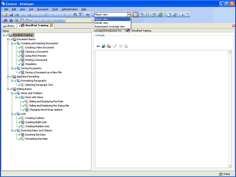Click the new Section toolbar icon
236x177 pixels.
click(x=11, y=20)
